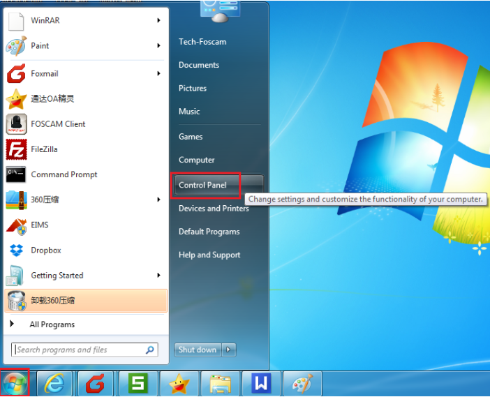Viewport: 490px width, 397px height.
Task: Open Foxmail from the taskbar
Action: (x=96, y=383)
